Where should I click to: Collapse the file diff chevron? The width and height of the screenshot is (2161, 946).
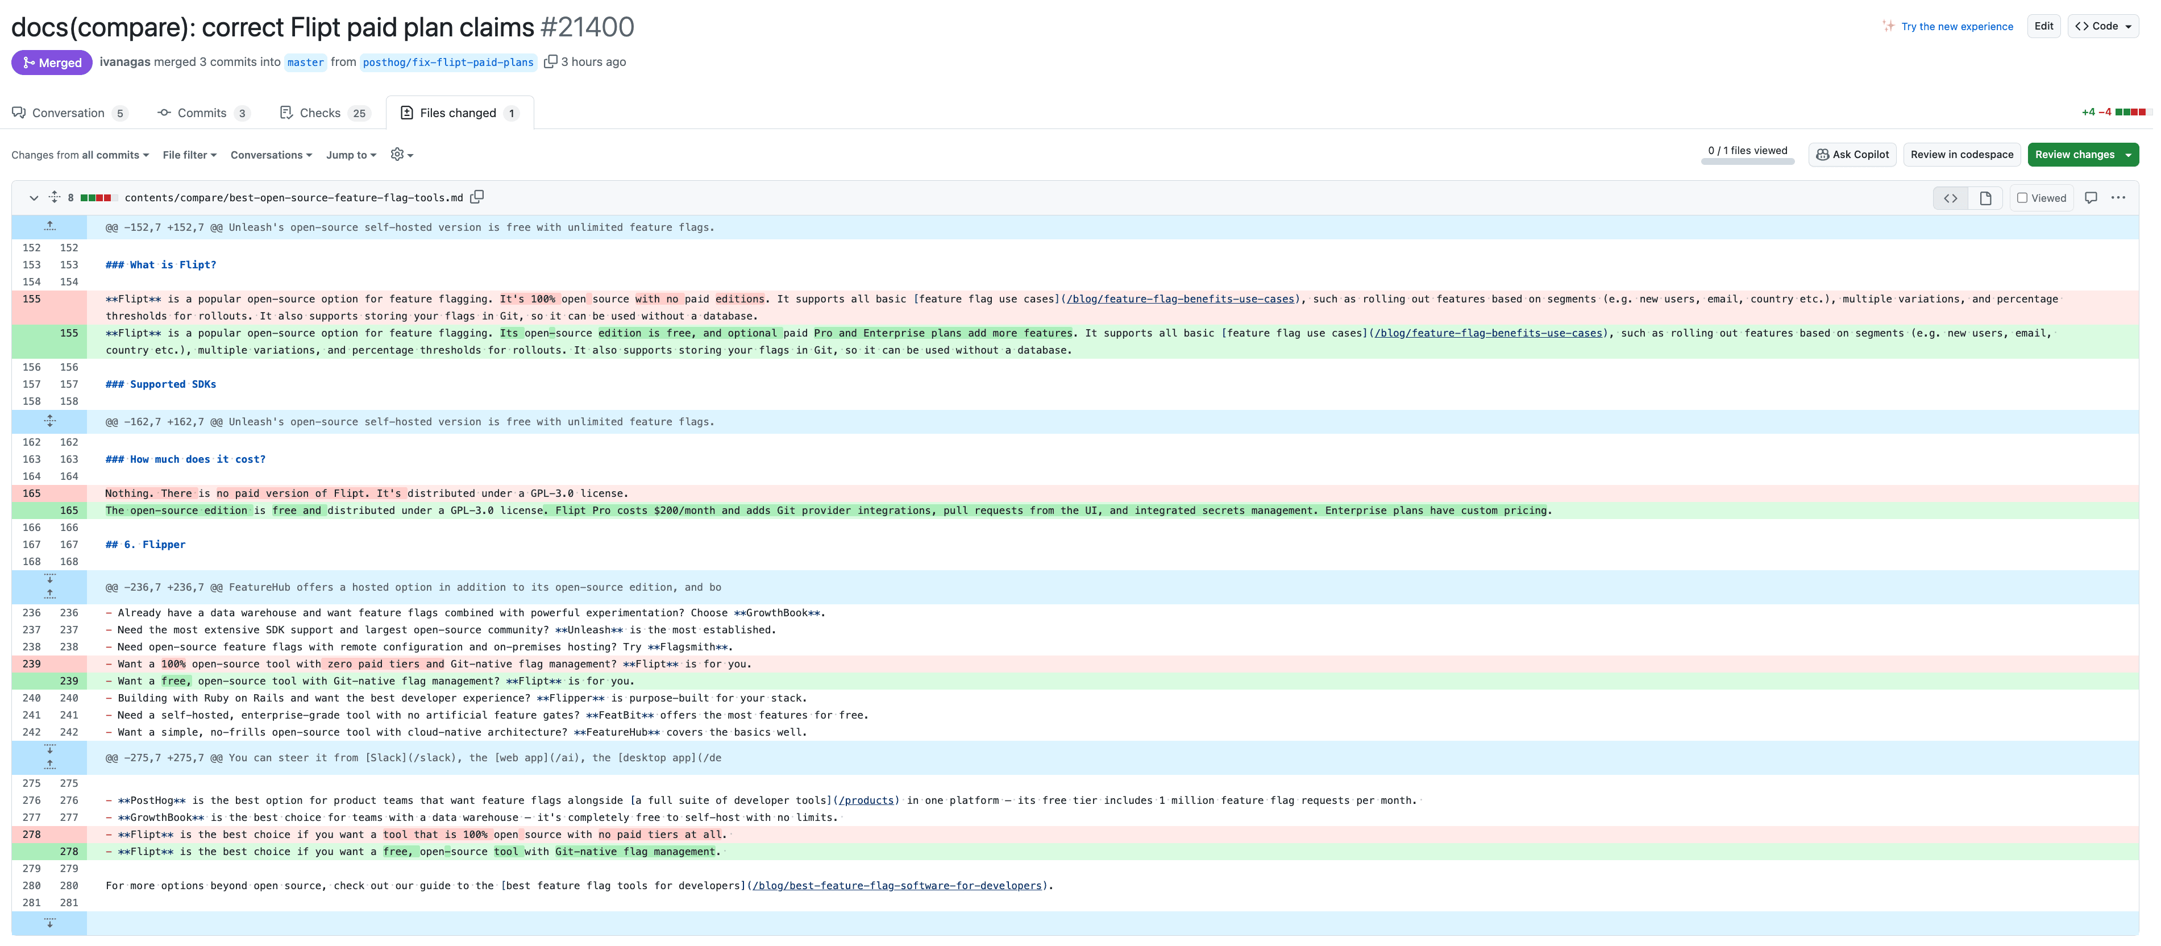34,198
